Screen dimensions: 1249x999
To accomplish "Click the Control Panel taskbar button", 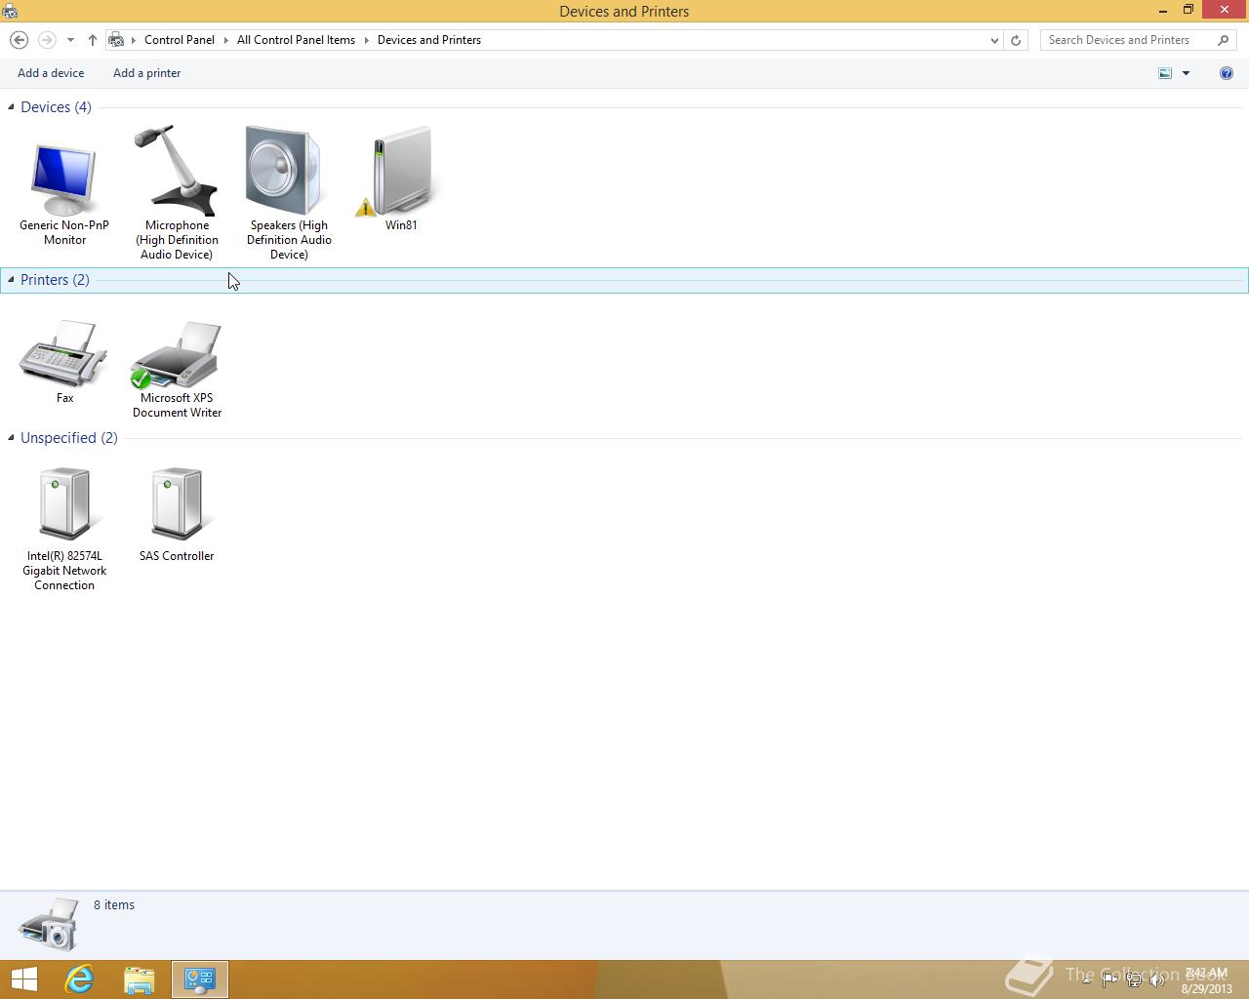I will coord(200,979).
